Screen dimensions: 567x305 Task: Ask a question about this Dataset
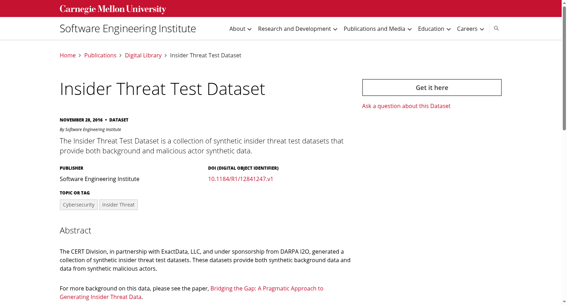point(406,106)
